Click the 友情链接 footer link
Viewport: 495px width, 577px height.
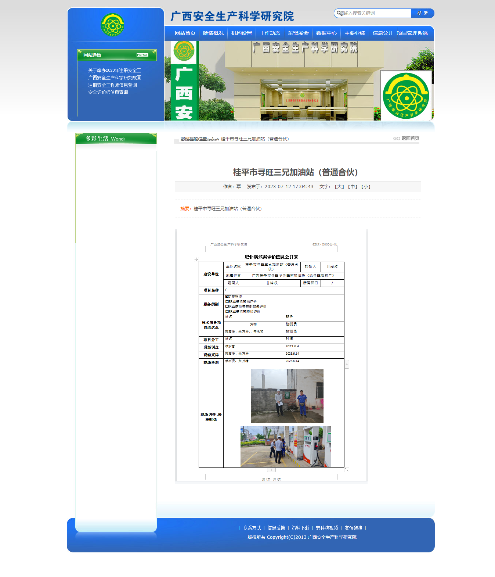(x=353, y=528)
